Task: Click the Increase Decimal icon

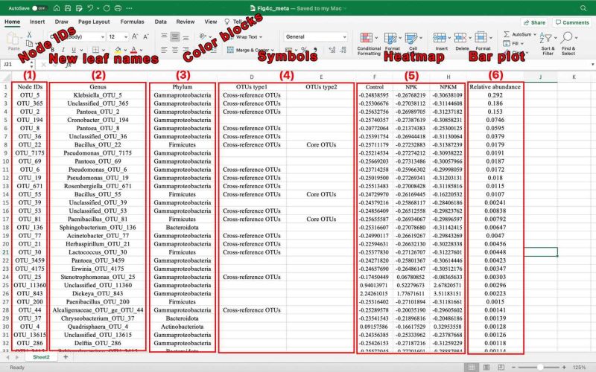Action: click(332, 50)
